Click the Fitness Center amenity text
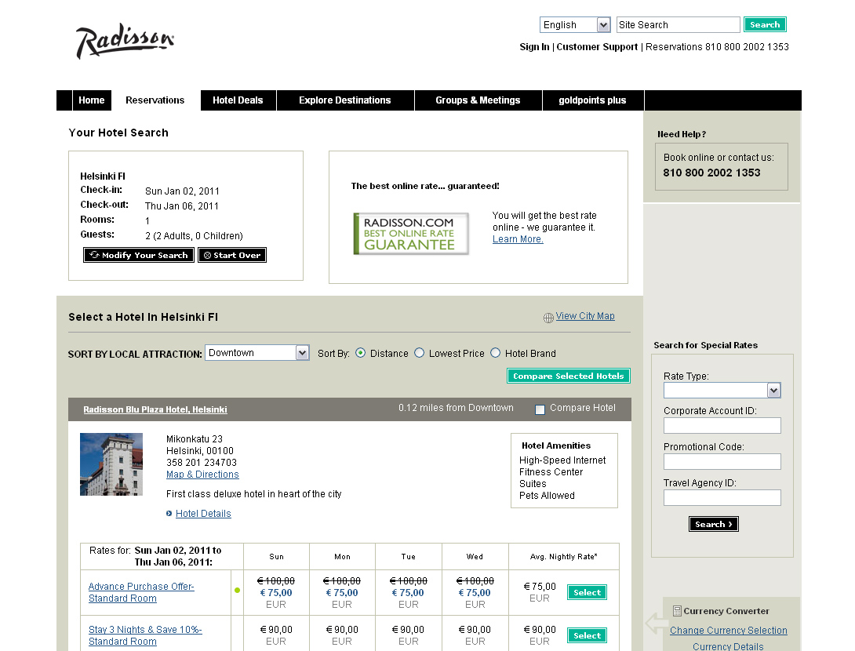The height and width of the screenshot is (651, 855). [551, 472]
